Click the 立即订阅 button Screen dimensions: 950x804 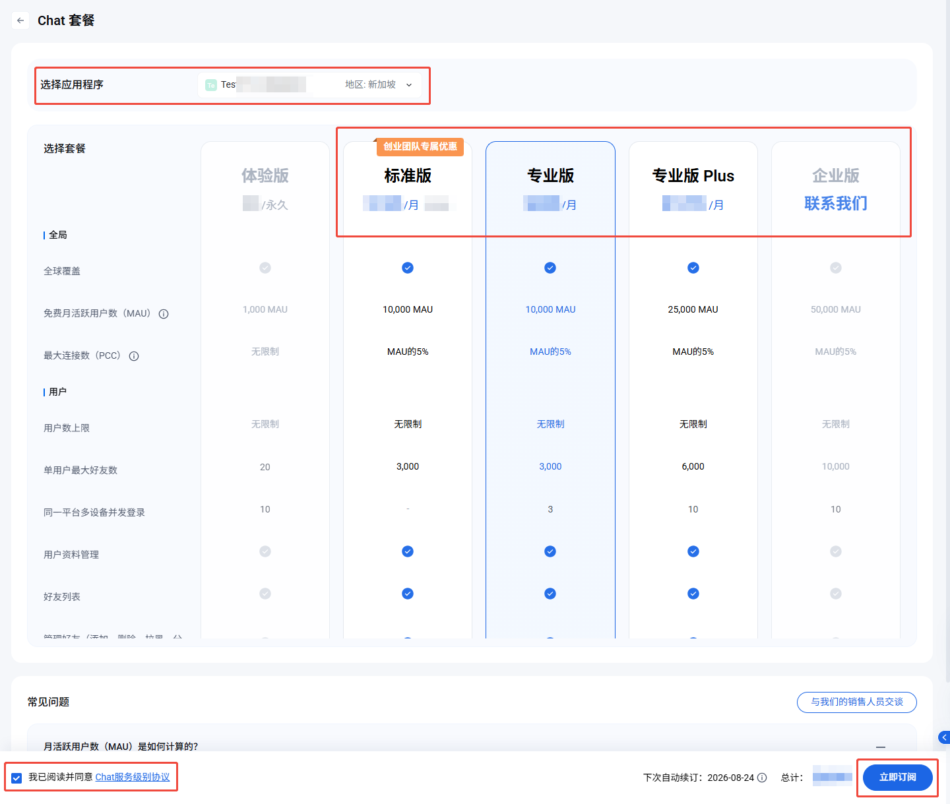[898, 778]
